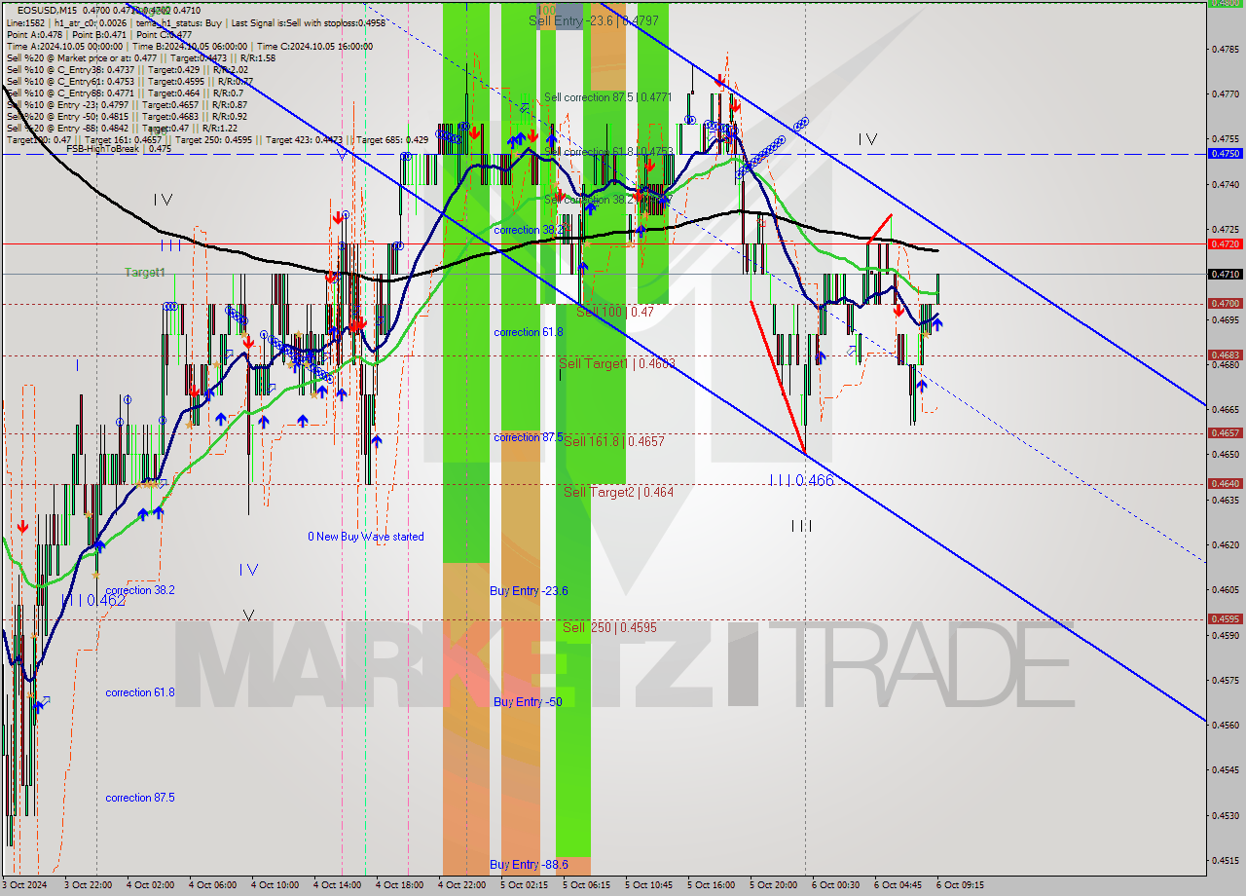Image resolution: width=1246 pixels, height=896 pixels.
Task: Click the 'Sell 100 | 0.47' level label
Action: coord(615,312)
